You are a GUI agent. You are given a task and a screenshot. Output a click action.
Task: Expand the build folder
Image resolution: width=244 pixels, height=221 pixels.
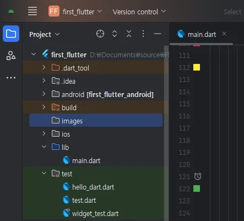[x=44, y=107]
